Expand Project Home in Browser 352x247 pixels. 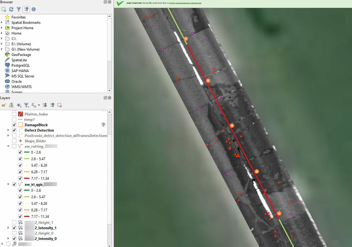(x=2, y=28)
